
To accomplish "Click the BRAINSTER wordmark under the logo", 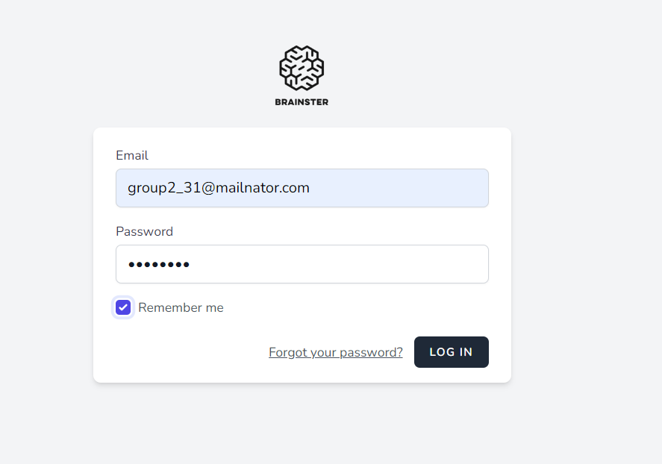I will click(302, 102).
